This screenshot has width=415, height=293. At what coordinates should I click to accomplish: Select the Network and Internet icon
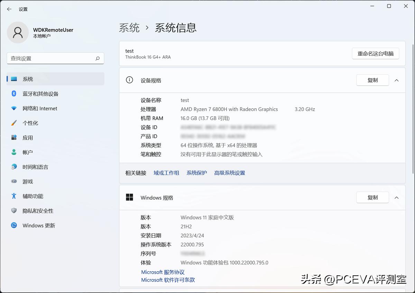[x=13, y=108]
